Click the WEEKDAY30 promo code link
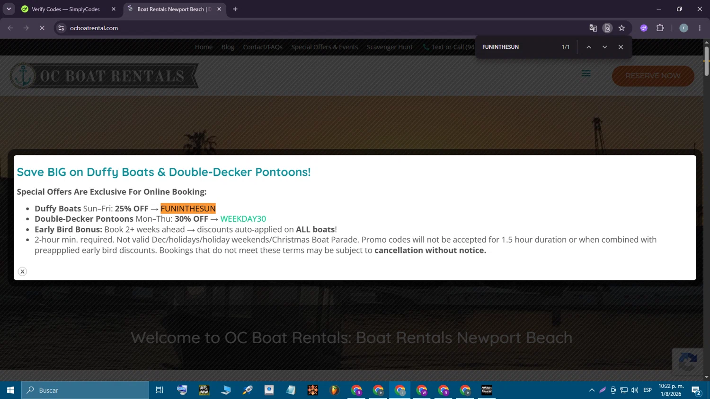The height and width of the screenshot is (399, 710). [x=243, y=219]
